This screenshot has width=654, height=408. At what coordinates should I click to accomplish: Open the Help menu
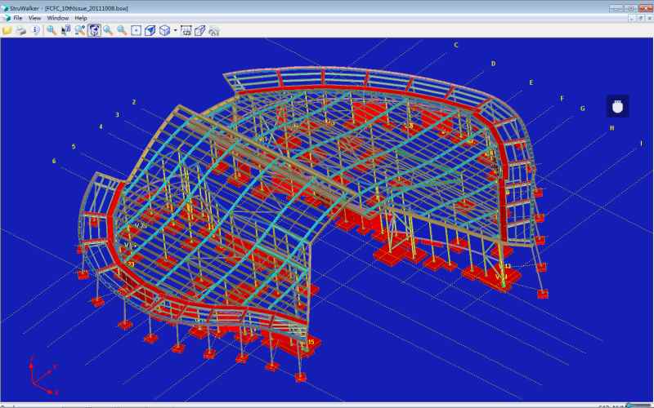tap(81, 18)
